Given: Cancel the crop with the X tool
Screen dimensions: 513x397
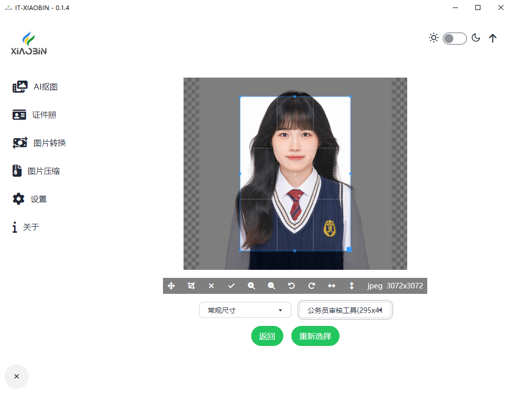Looking at the screenshot, I should (x=211, y=286).
